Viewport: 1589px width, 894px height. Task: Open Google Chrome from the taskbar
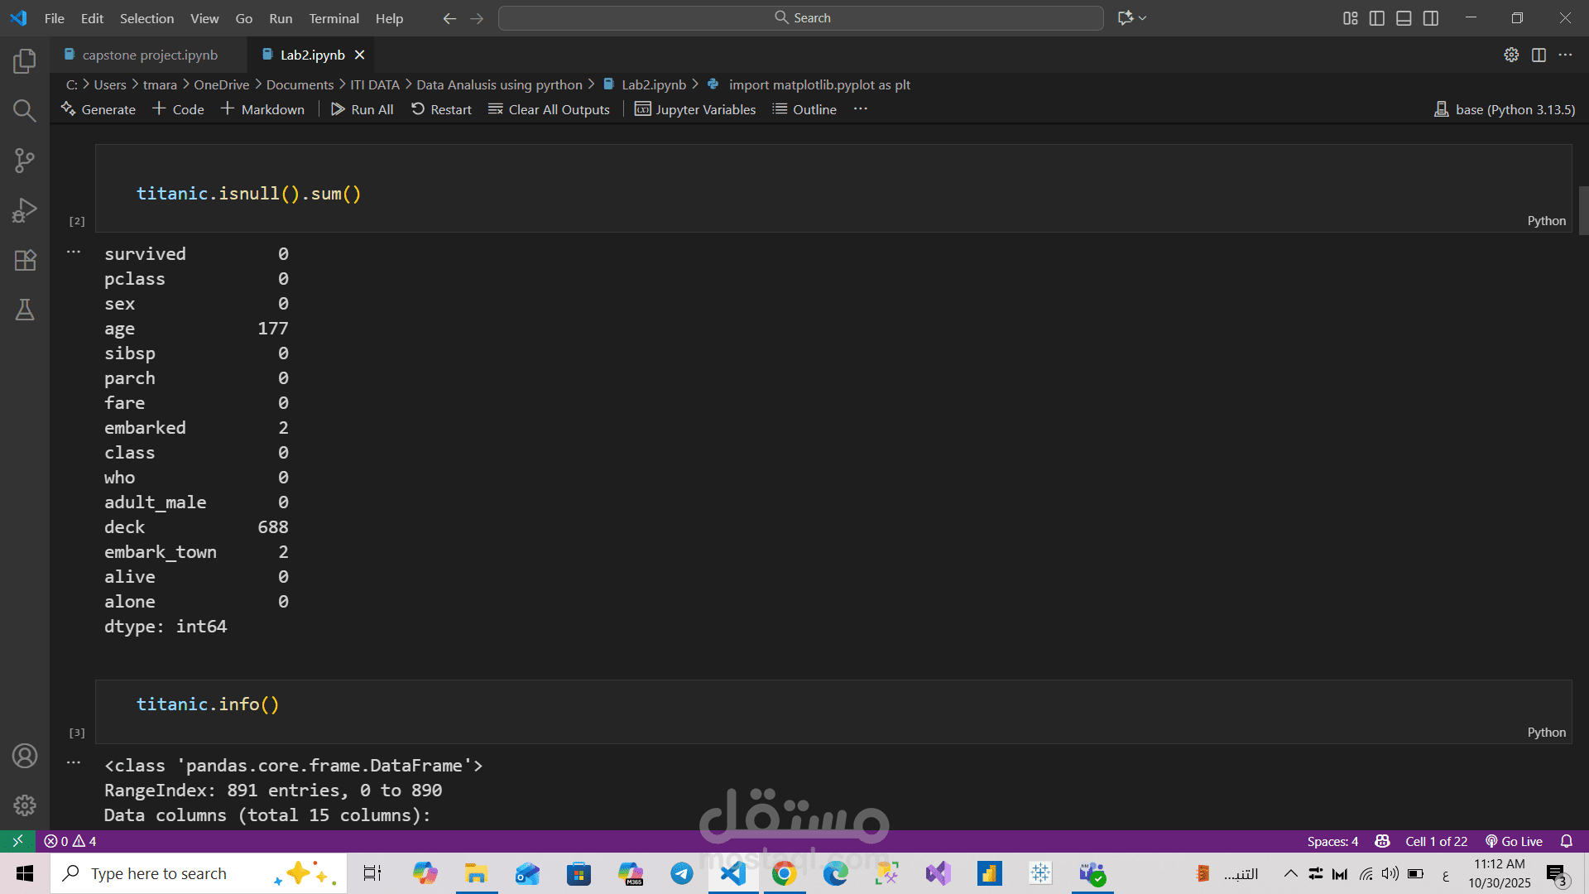pyautogui.click(x=784, y=873)
